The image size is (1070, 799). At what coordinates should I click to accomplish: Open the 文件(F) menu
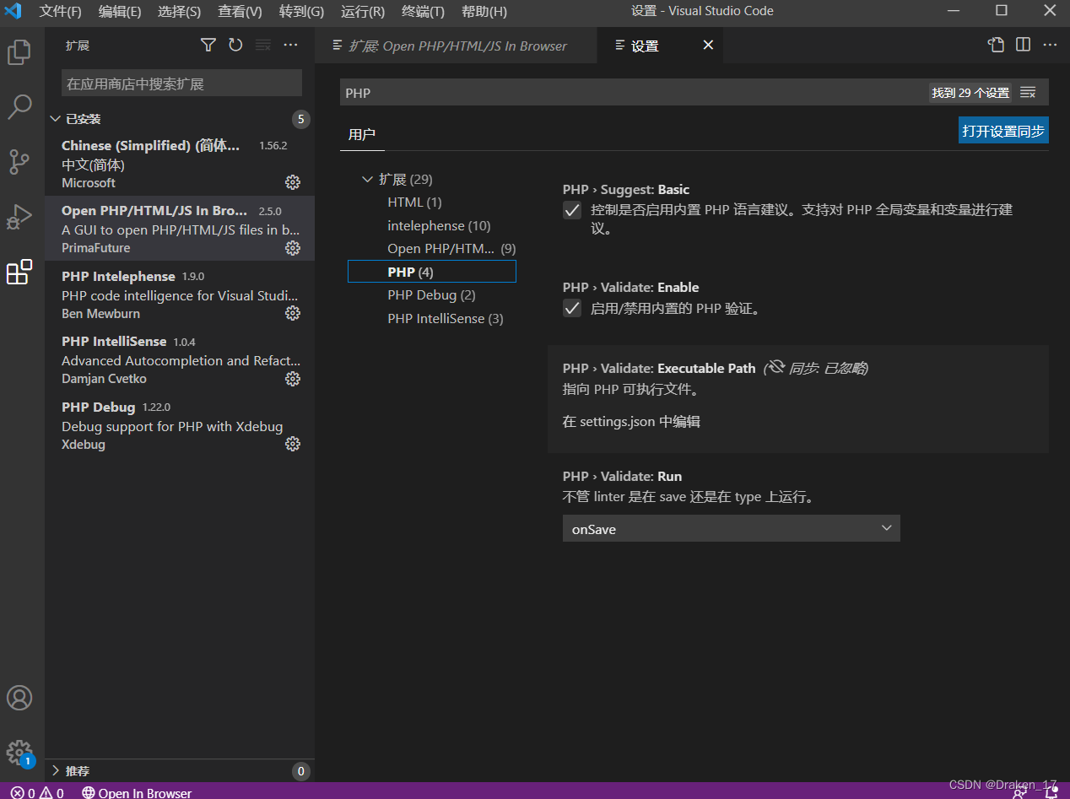pos(59,12)
